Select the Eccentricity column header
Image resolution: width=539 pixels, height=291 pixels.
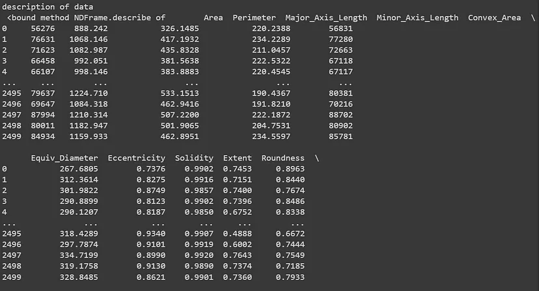(x=136, y=158)
